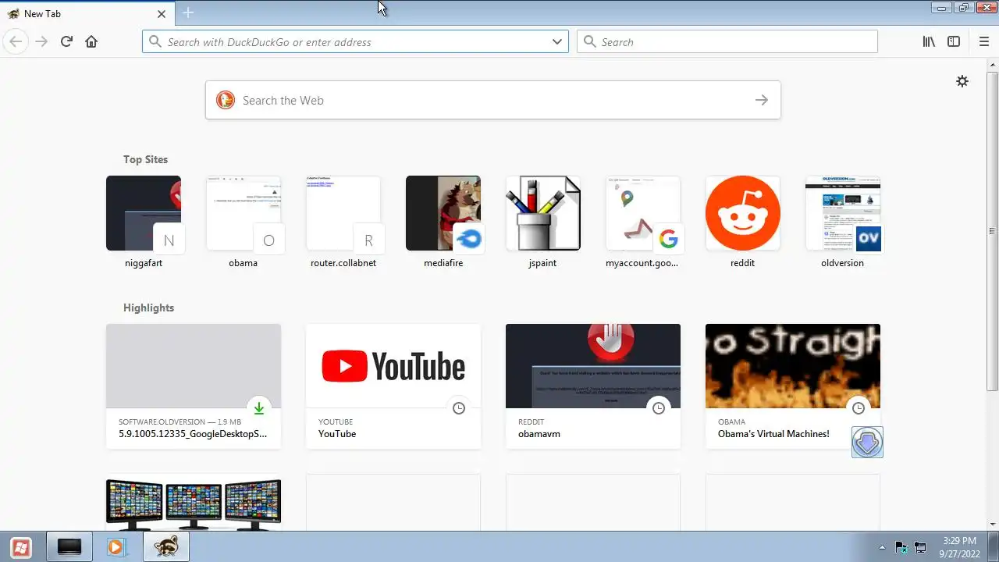Open the media player taskbar icon

click(x=116, y=547)
